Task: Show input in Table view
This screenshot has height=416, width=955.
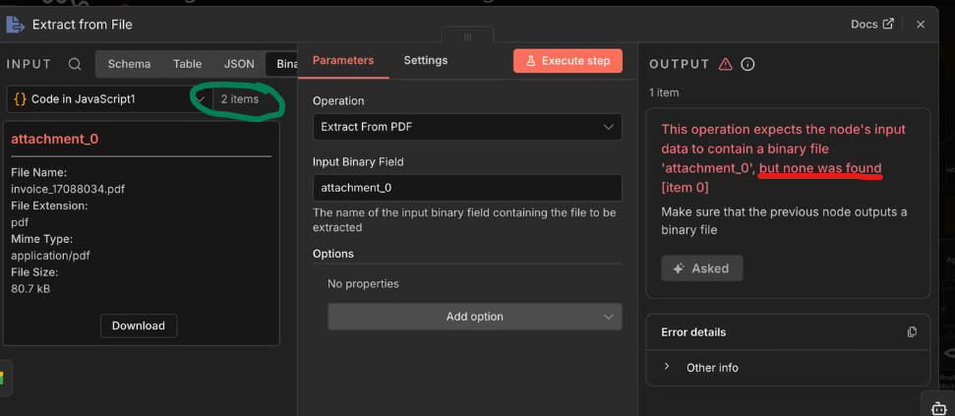Action: tap(187, 64)
